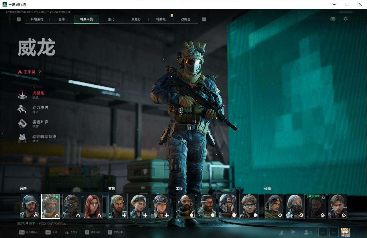Click the flag icon in bottom bar
This screenshot has width=367, height=238.
tap(293, 232)
